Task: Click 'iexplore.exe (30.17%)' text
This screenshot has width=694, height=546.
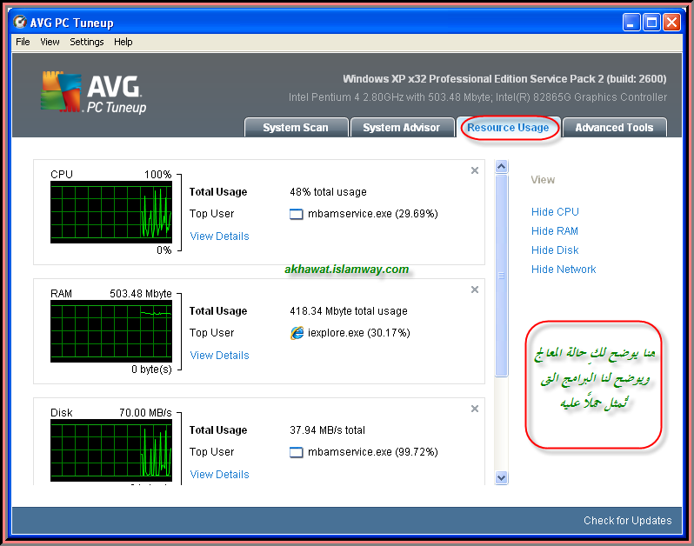Action: 359,333
